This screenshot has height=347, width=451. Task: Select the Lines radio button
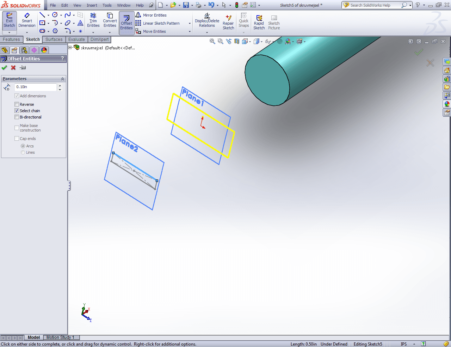(x=23, y=152)
